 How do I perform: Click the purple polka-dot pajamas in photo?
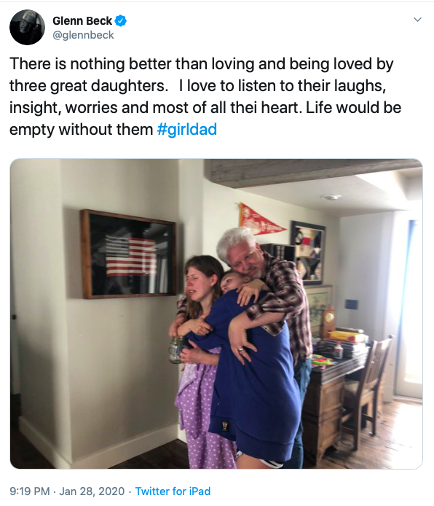pyautogui.click(x=200, y=407)
